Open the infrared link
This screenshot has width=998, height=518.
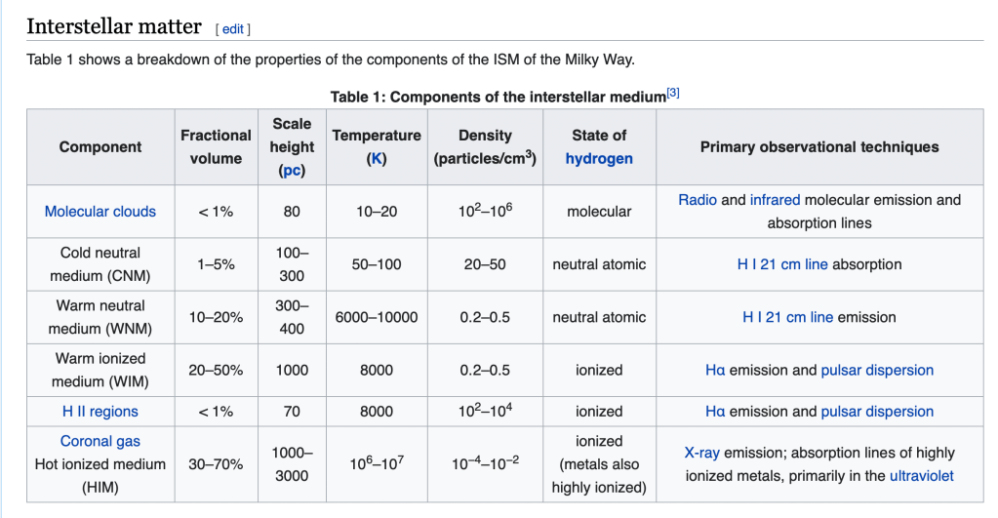(775, 200)
